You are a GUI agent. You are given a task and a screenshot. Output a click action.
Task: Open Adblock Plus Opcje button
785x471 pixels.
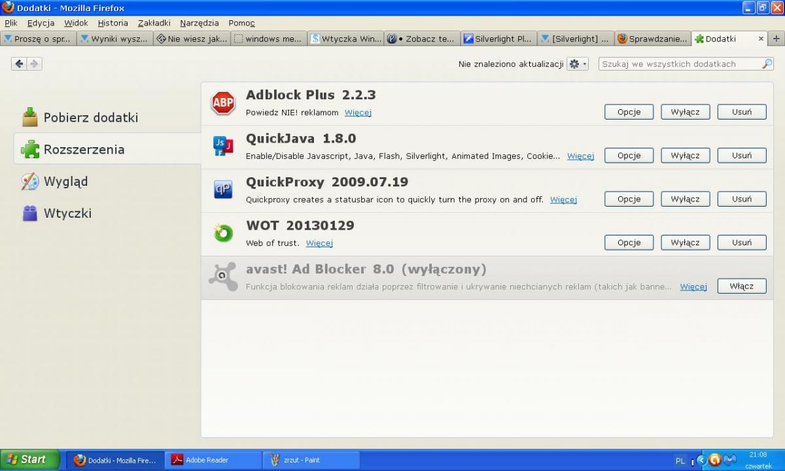point(629,112)
